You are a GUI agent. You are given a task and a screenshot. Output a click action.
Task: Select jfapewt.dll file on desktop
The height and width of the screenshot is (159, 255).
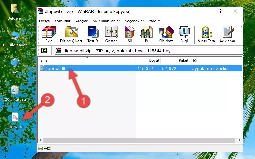click(x=15, y=121)
